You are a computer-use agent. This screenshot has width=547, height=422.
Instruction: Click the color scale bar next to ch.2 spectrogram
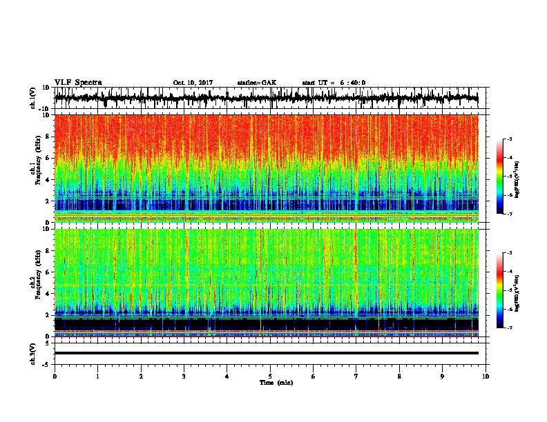499,290
